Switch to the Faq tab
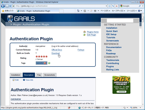This screenshot has height=110, width=145. point(39,75)
